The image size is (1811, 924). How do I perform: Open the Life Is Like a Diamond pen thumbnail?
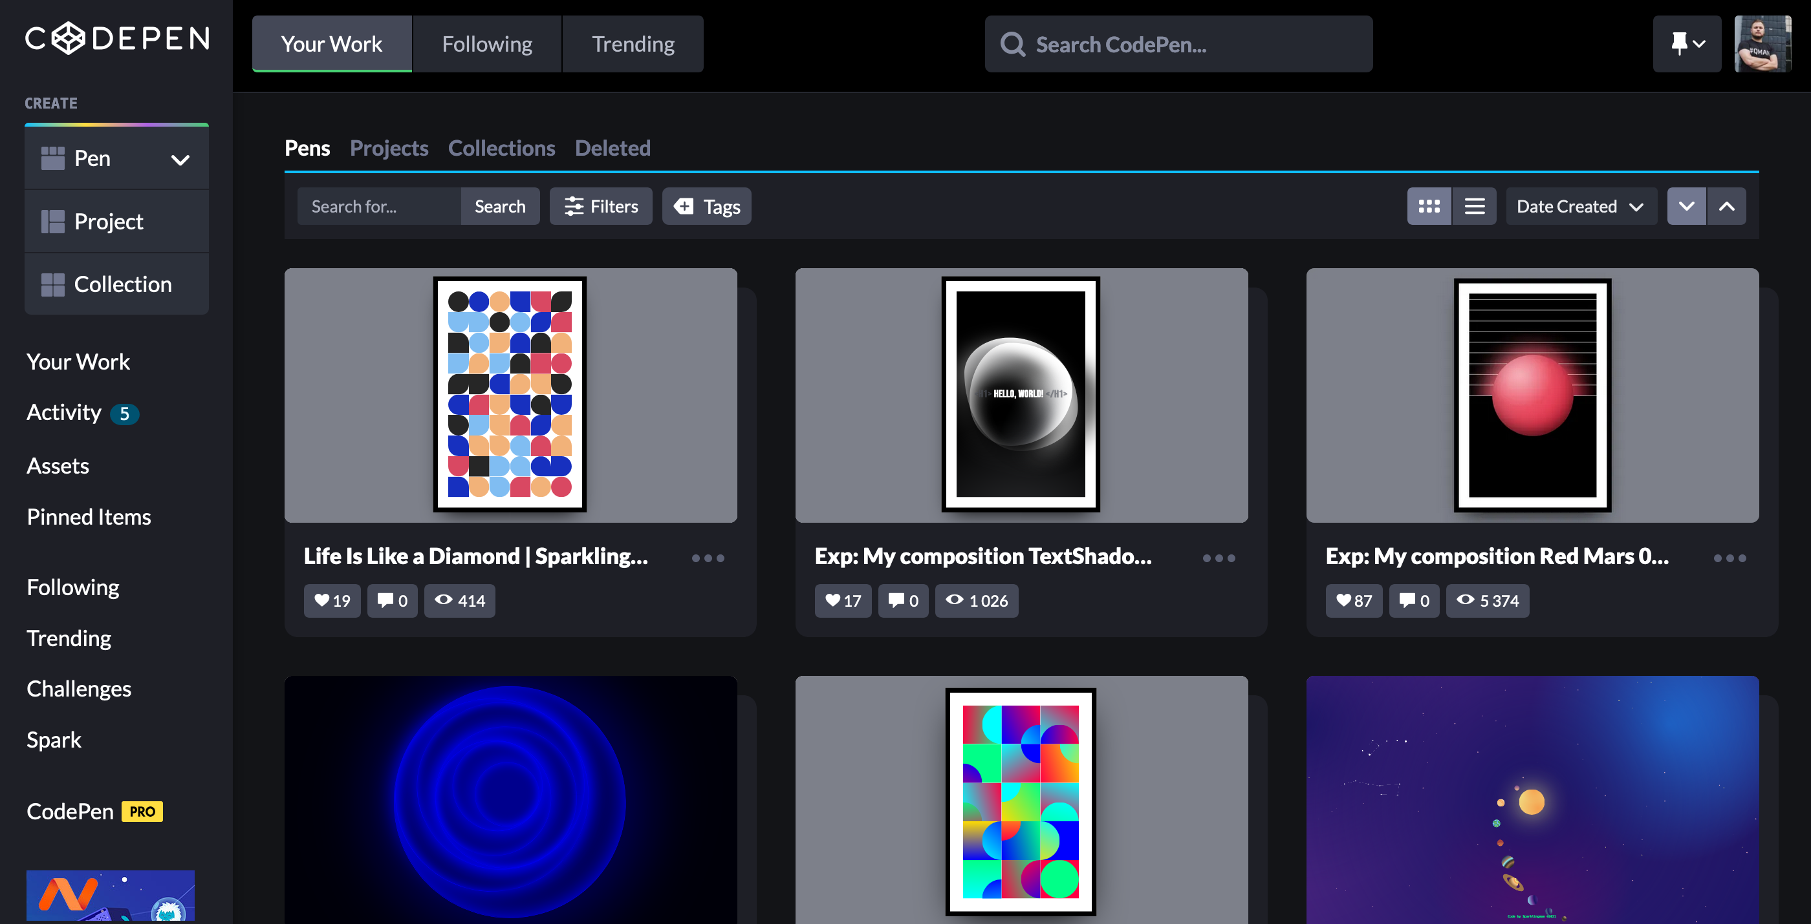click(510, 395)
